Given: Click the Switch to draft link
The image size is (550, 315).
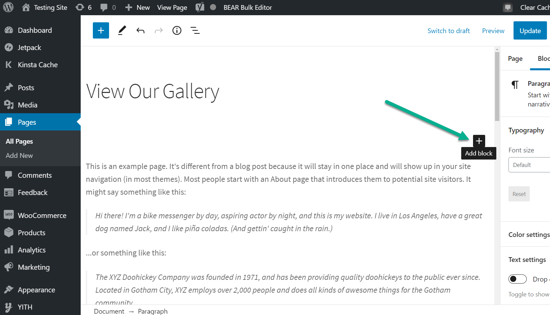Looking at the screenshot, I should 448,30.
